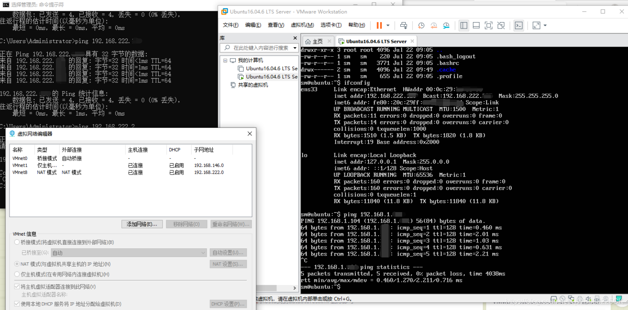Image resolution: width=628 pixels, height=310 pixels.
Task: Click the 自动设置(U)... button
Action: (x=228, y=253)
